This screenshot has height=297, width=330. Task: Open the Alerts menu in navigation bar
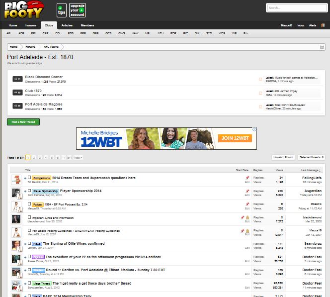click(x=313, y=25)
